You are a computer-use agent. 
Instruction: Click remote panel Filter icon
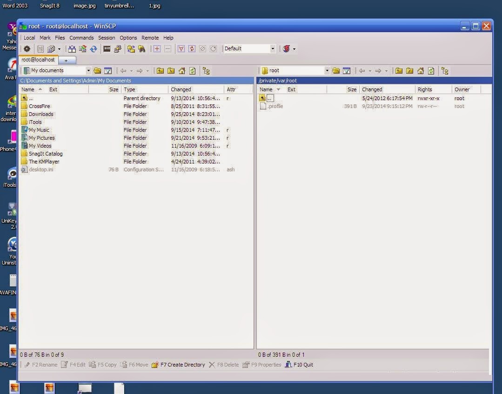pyautogui.click(x=347, y=71)
